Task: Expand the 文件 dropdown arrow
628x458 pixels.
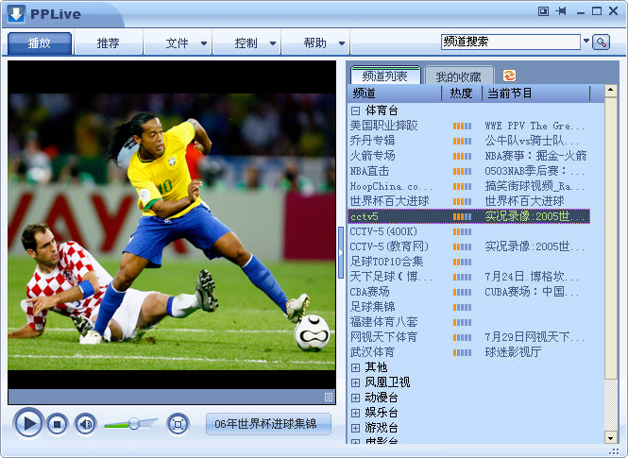Action: tap(204, 43)
